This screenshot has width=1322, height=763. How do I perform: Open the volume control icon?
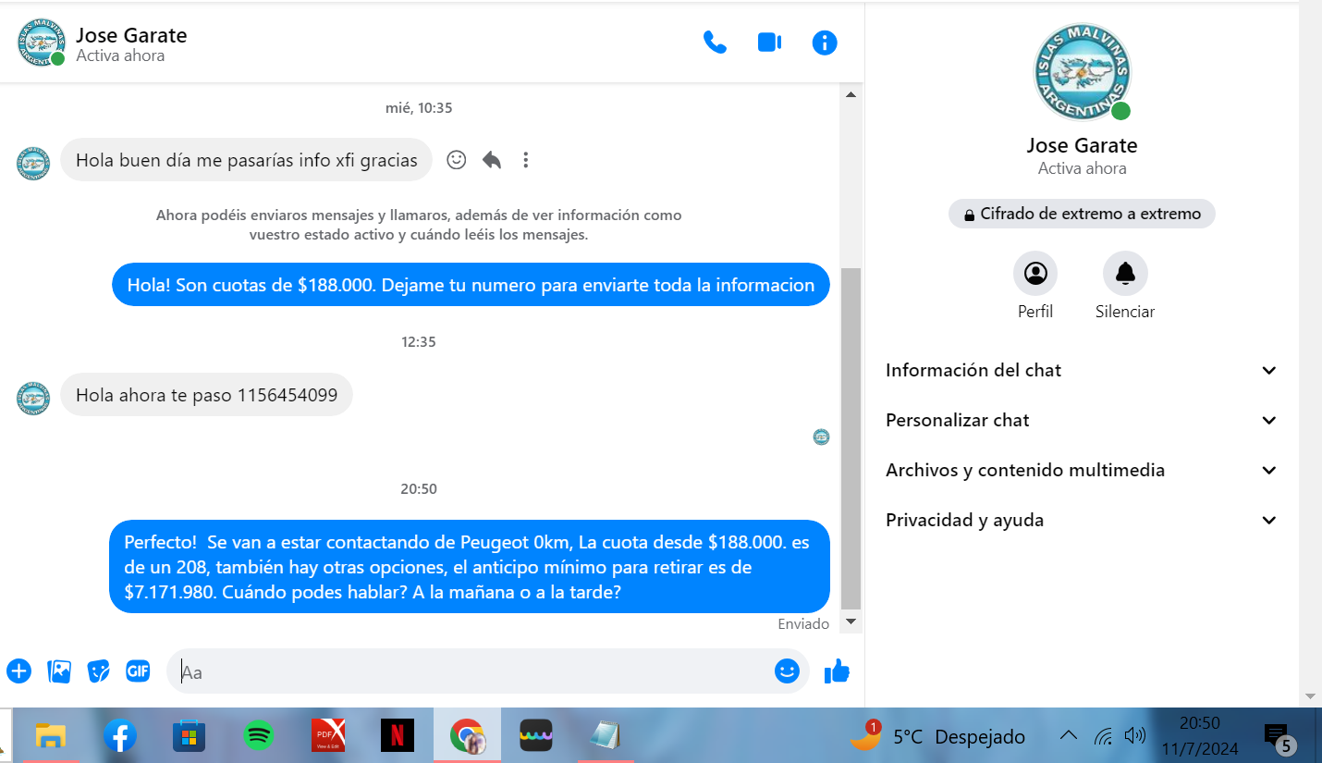[x=1135, y=736]
